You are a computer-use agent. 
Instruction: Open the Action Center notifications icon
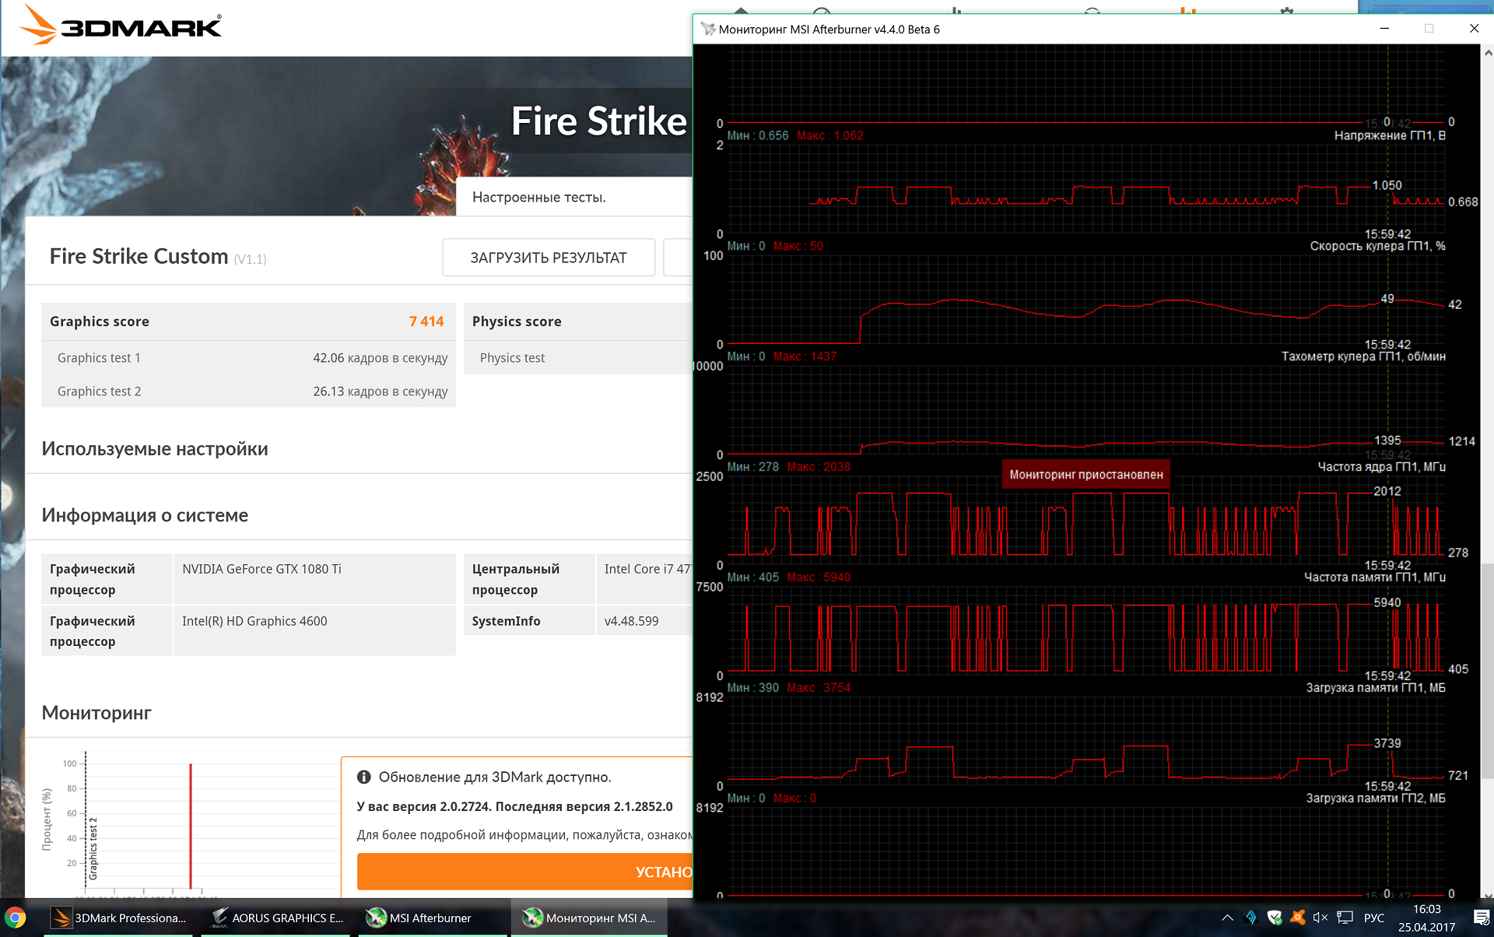(1482, 918)
